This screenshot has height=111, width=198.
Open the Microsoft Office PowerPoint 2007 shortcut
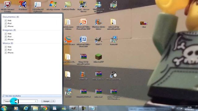pos(83,24)
